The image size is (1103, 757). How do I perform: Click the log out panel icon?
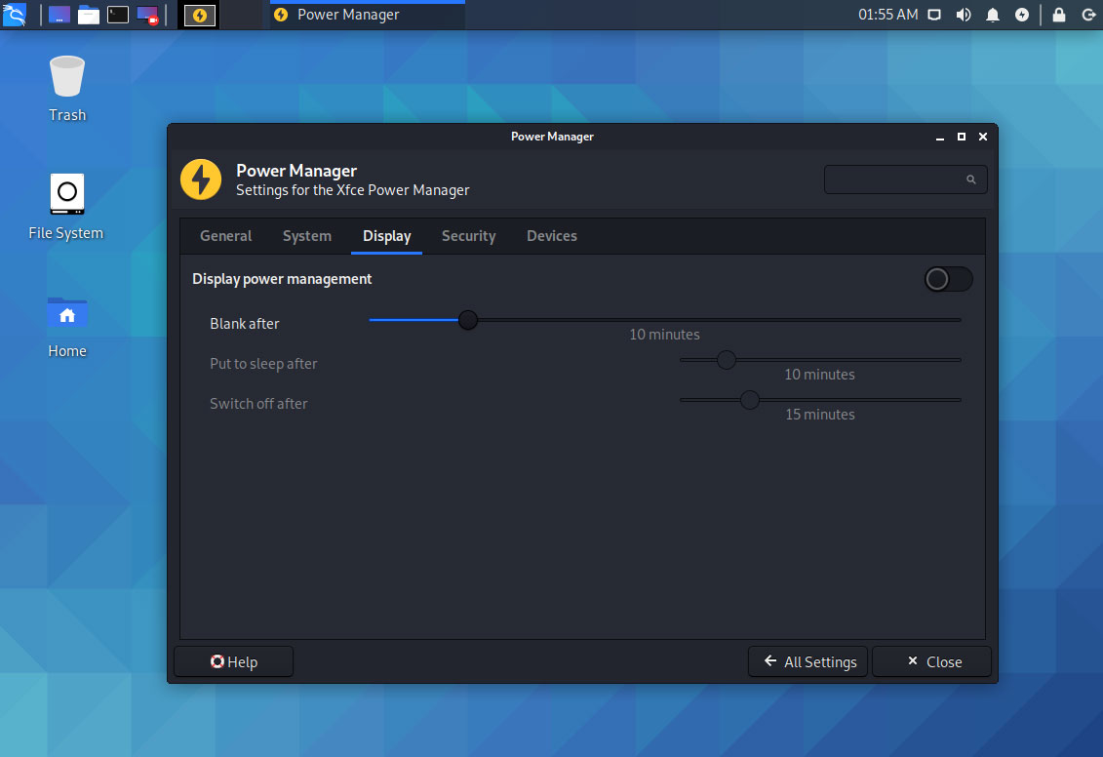click(1087, 15)
